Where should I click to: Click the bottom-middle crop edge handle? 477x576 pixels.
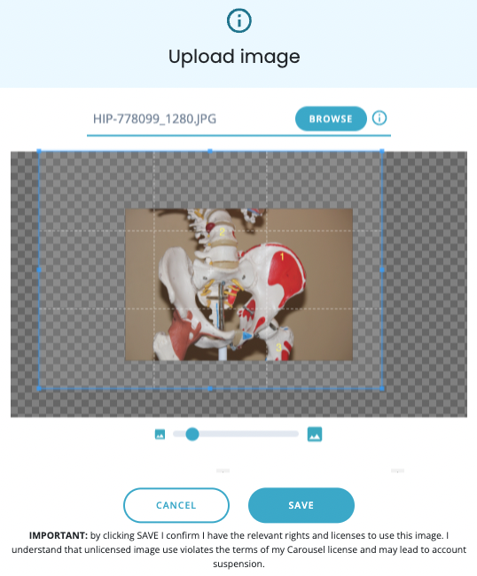210,388
